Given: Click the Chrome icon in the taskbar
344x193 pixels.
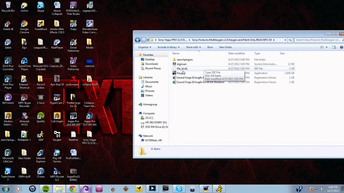Looking at the screenshot, I should point(72,189).
